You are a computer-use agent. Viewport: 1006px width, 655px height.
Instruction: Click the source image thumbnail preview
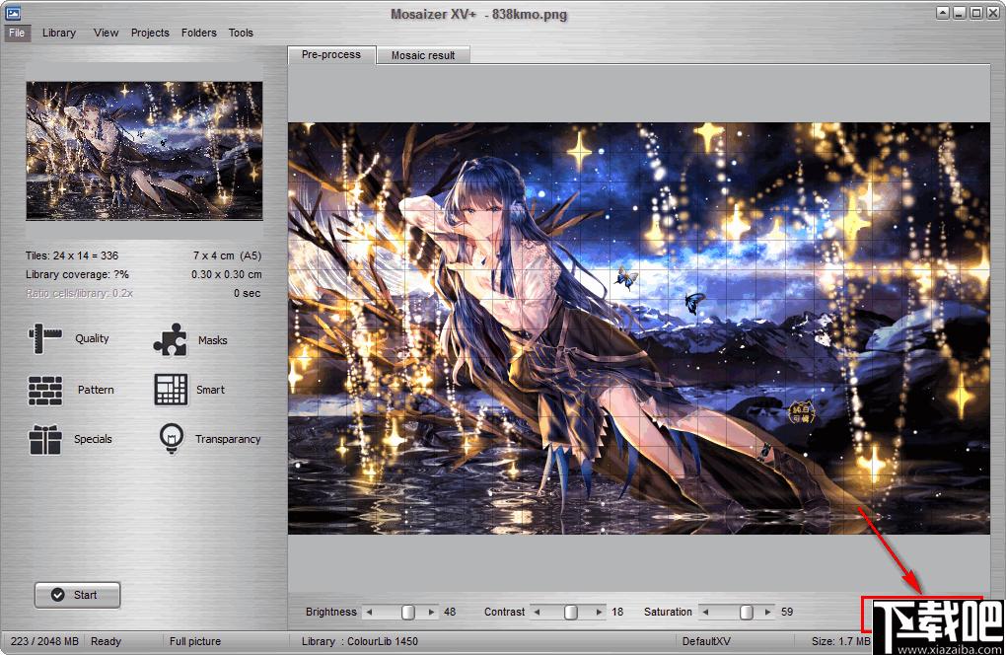pyautogui.click(x=144, y=151)
